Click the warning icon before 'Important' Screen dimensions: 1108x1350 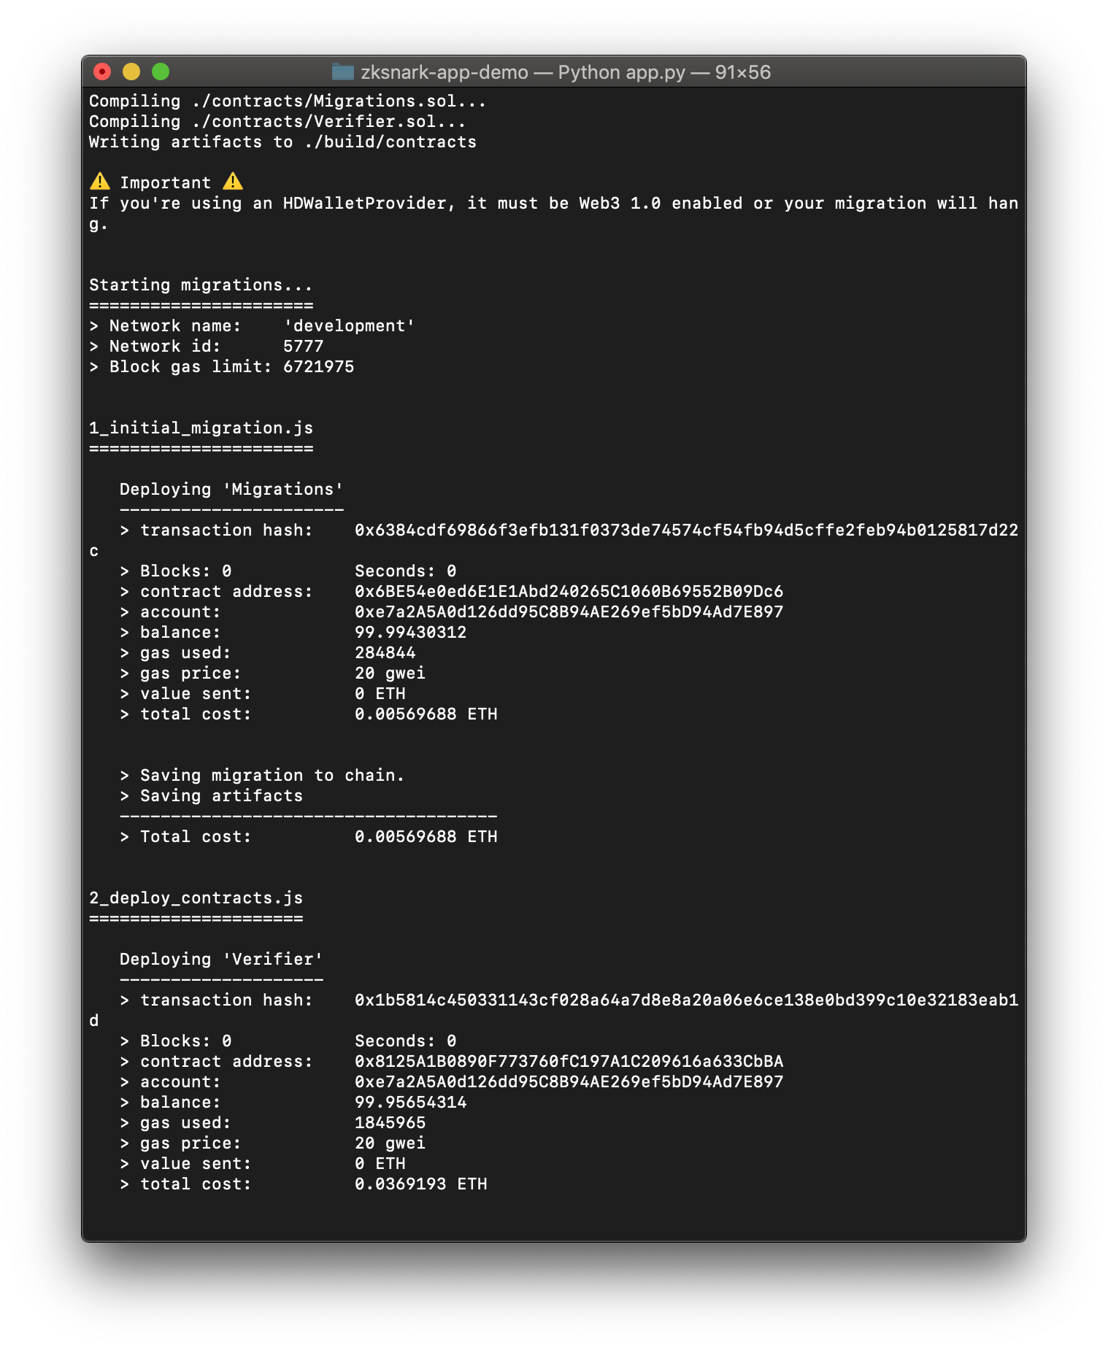coord(100,182)
